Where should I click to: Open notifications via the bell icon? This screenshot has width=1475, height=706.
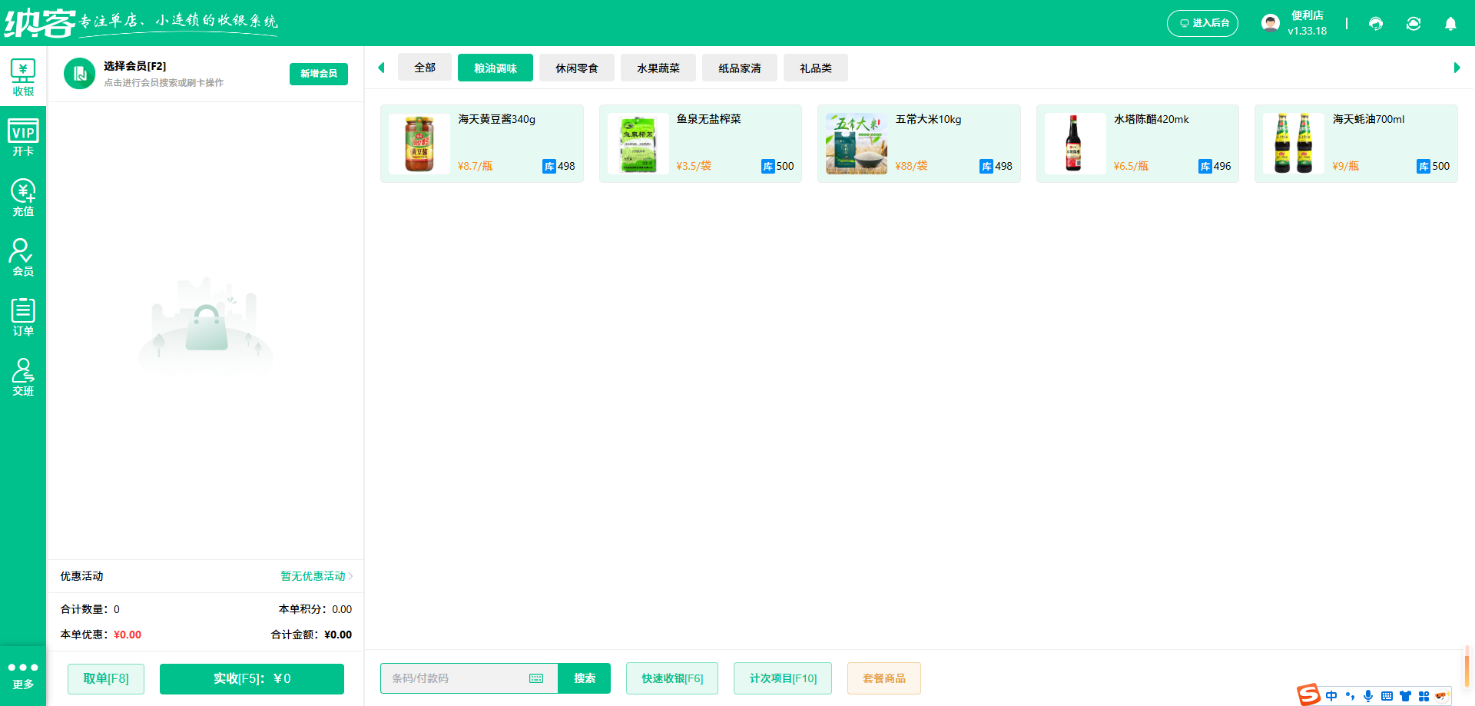(1450, 24)
